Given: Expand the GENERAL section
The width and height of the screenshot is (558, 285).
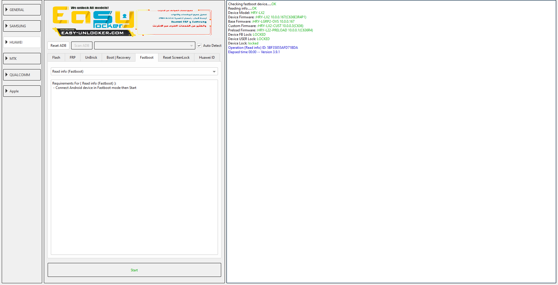Looking at the screenshot, I should tap(22, 10).
